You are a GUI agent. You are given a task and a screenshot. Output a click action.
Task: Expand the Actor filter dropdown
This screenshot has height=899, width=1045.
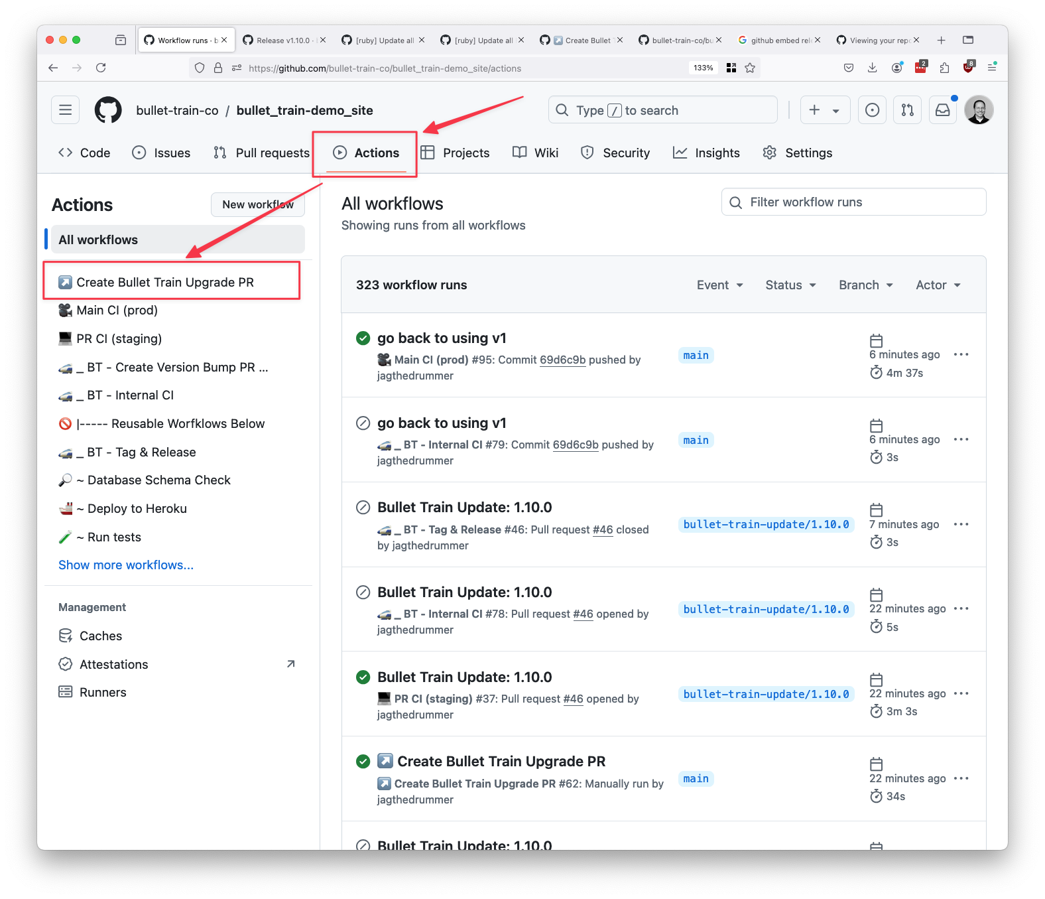click(x=938, y=285)
